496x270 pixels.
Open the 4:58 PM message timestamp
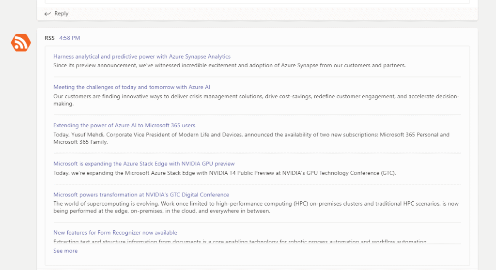pos(70,38)
